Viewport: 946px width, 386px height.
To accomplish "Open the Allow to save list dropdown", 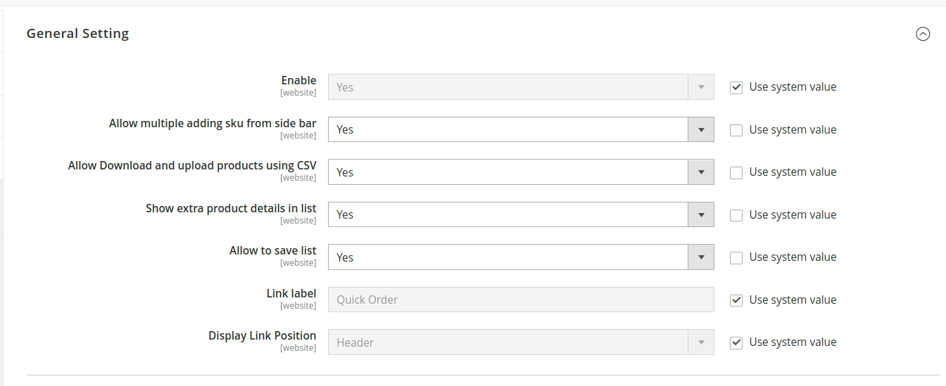I will click(507, 257).
